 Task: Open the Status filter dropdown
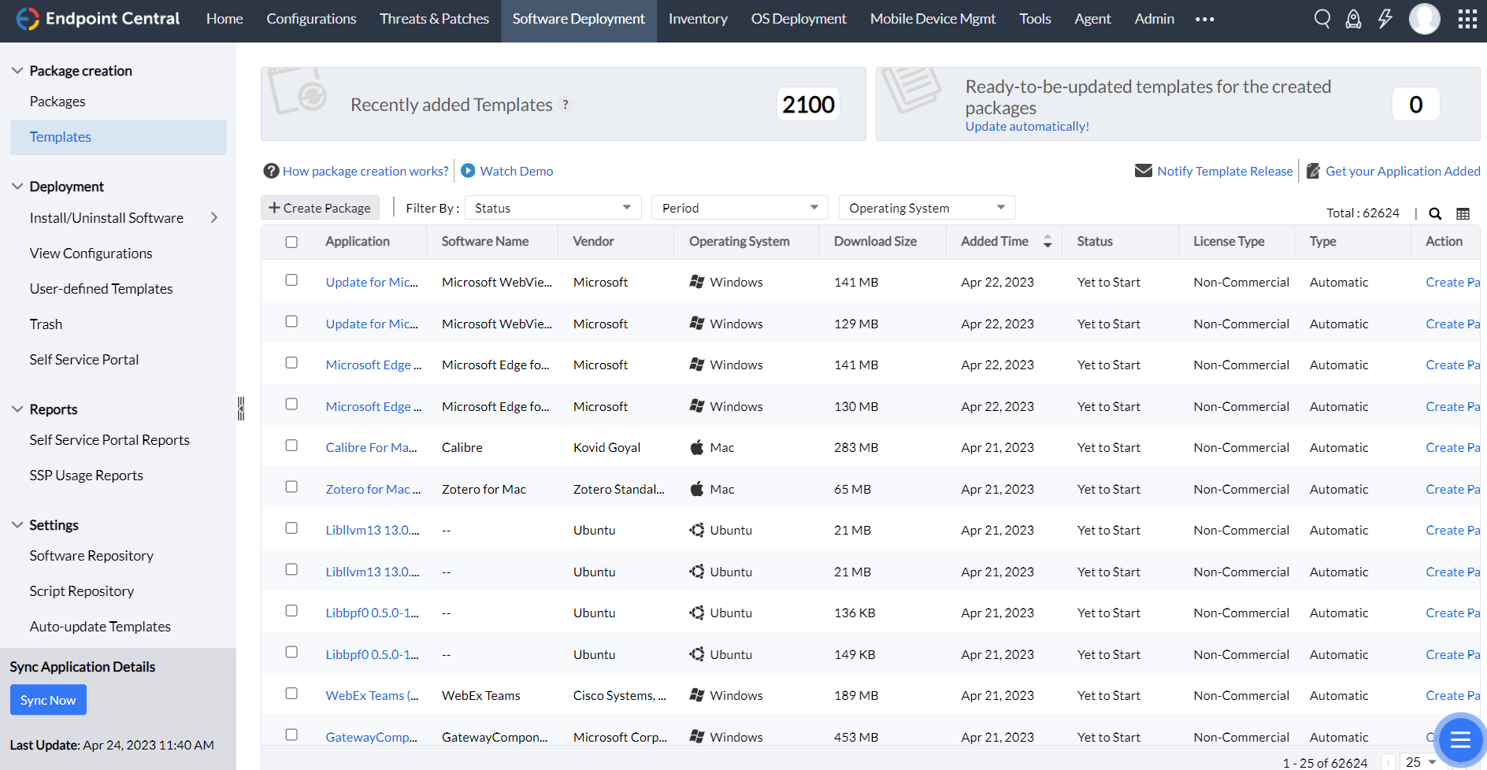(553, 208)
